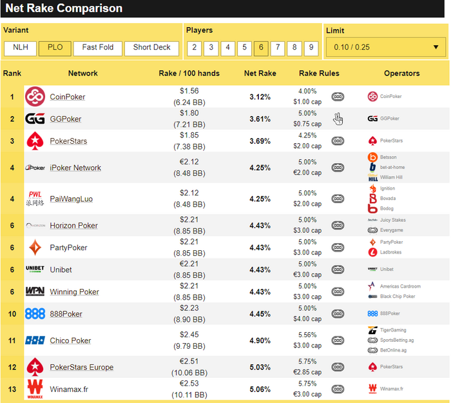Click the iPoker network logo
Screen dimensions: 451x403
(35, 168)
